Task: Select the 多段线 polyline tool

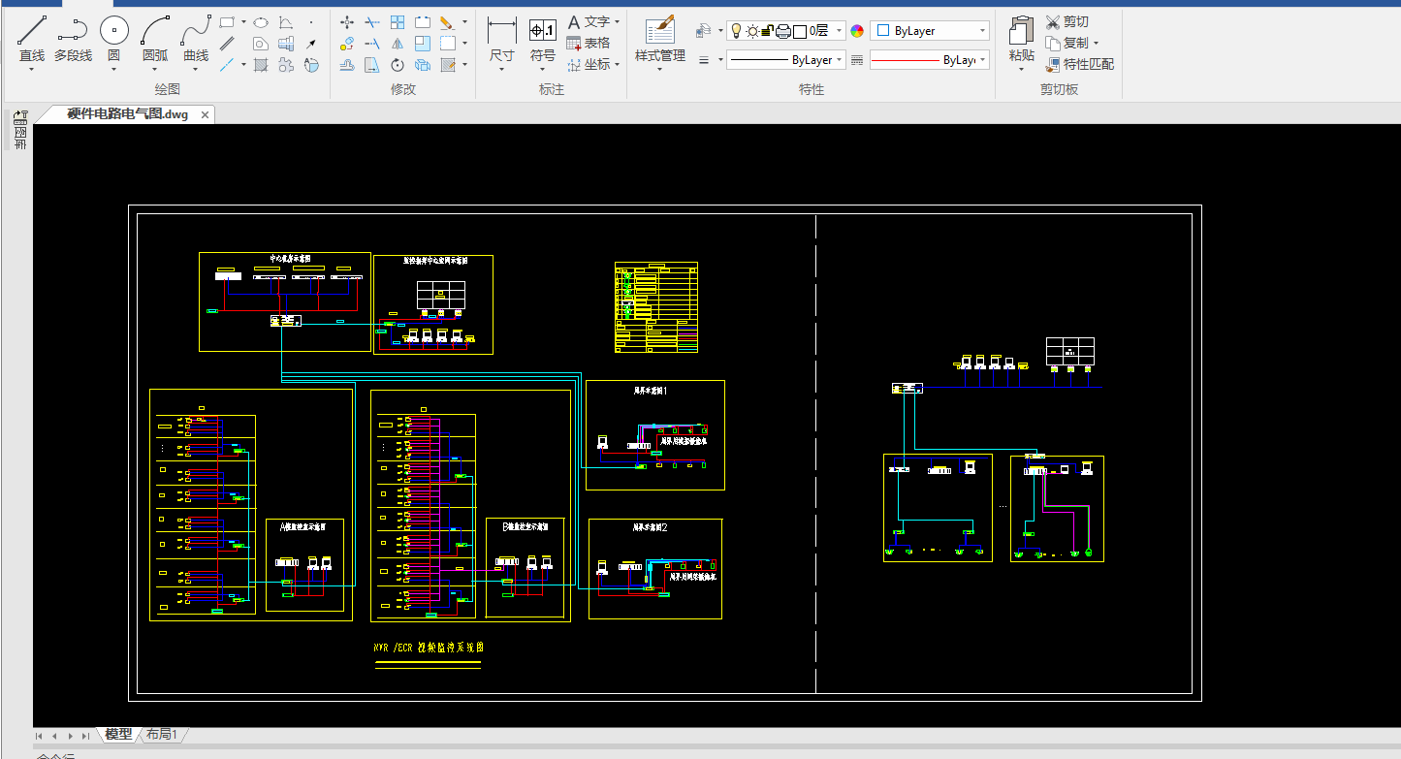Action: click(73, 40)
